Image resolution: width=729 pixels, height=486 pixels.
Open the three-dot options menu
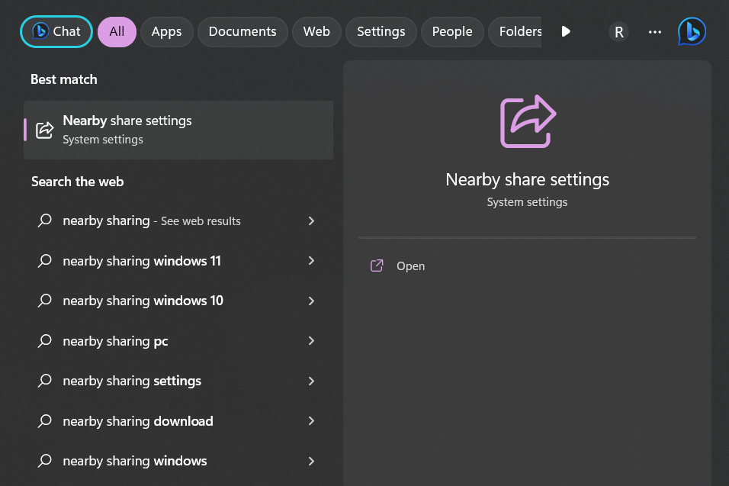654,32
